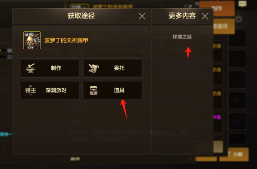Select the 祥瑞之匣 entry
The width and height of the screenshot is (257, 169).
(x=182, y=37)
